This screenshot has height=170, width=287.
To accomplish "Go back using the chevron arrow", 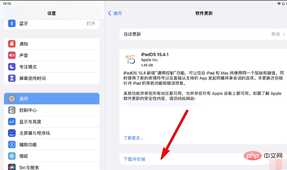I will pyautogui.click(x=109, y=13).
